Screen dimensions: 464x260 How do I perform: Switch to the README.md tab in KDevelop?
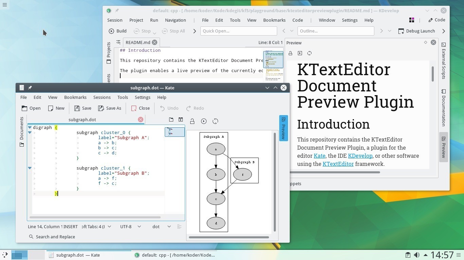point(138,42)
